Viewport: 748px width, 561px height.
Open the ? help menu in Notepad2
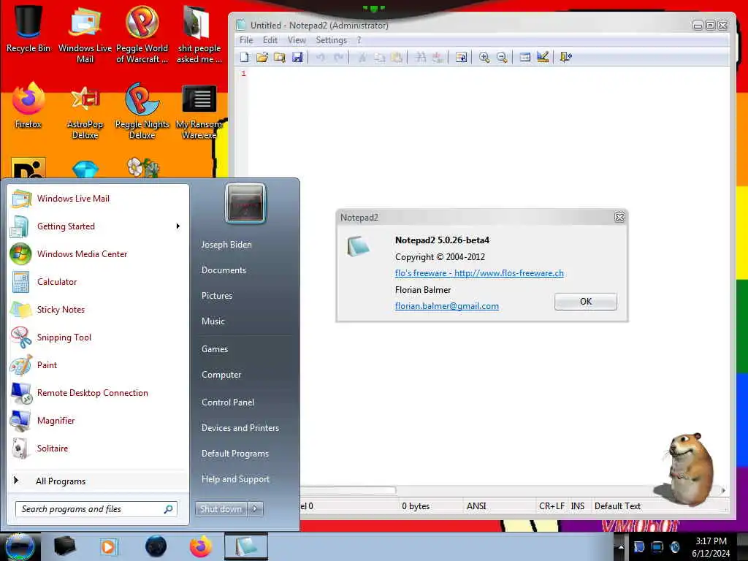pos(359,40)
